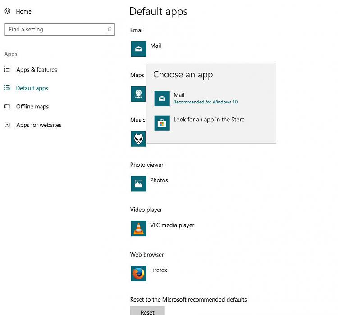The image size is (338, 315).
Task: Click the Choose an app popup title
Action: [183, 75]
